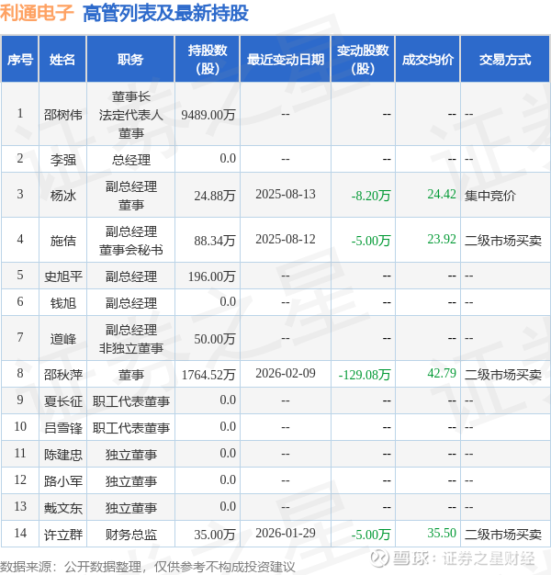The image size is (551, 575).
Task: Click 职工代表董事 in 吕雪锋's row
Action: click(x=131, y=428)
